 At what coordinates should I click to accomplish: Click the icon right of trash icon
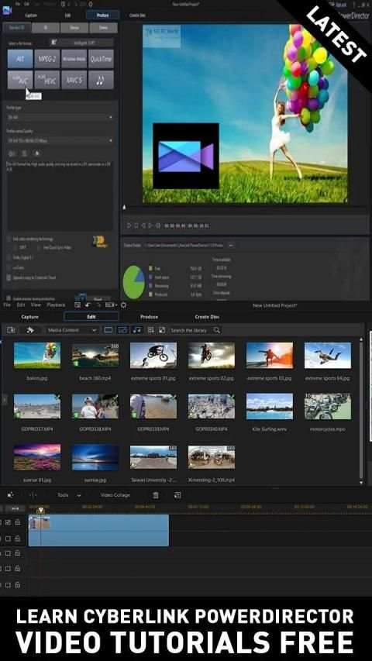[x=177, y=495]
